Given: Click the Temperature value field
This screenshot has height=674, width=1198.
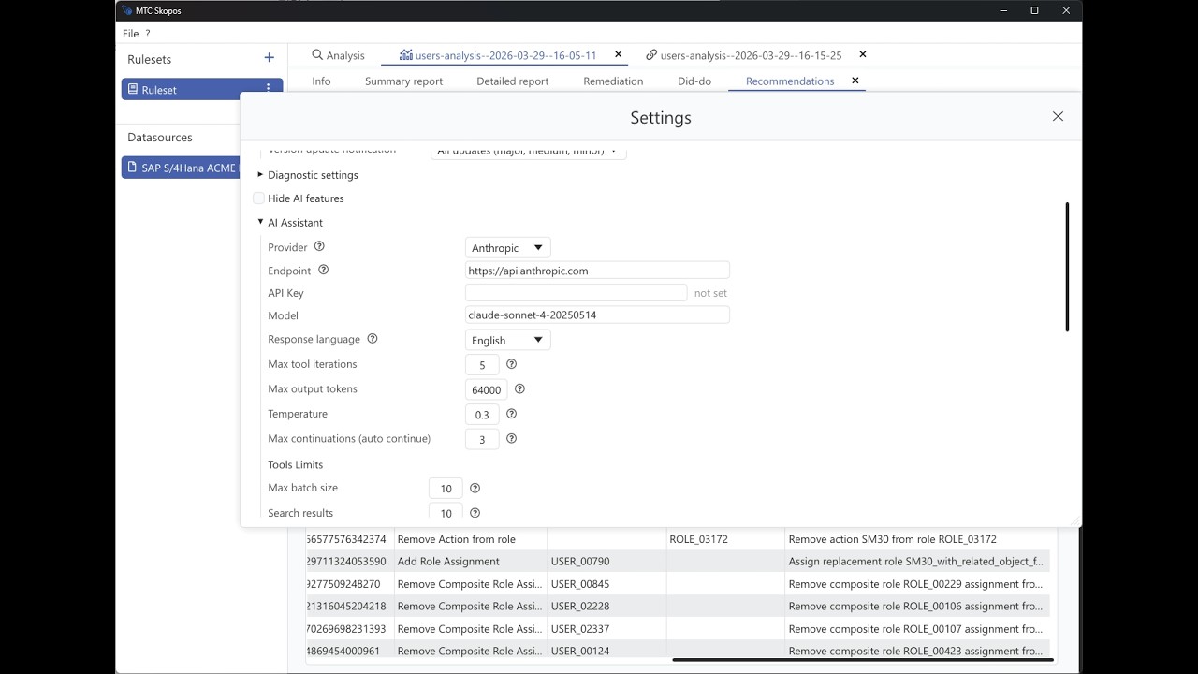Looking at the screenshot, I should tap(482, 415).
